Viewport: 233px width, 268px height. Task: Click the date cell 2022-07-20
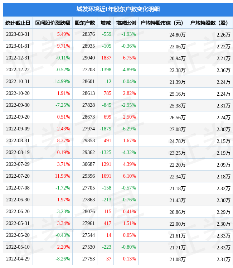(18, 176)
